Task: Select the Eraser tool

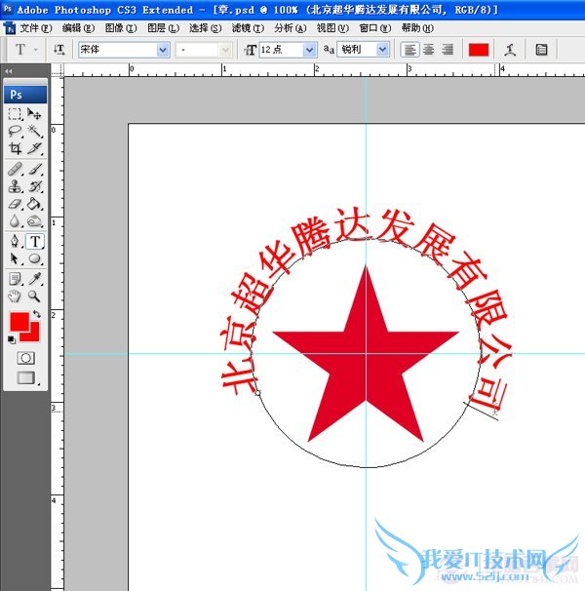Action: pos(15,204)
